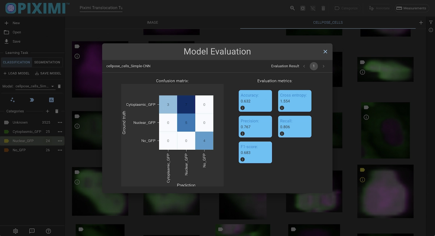Open options menu for No_GFP category

(60, 150)
